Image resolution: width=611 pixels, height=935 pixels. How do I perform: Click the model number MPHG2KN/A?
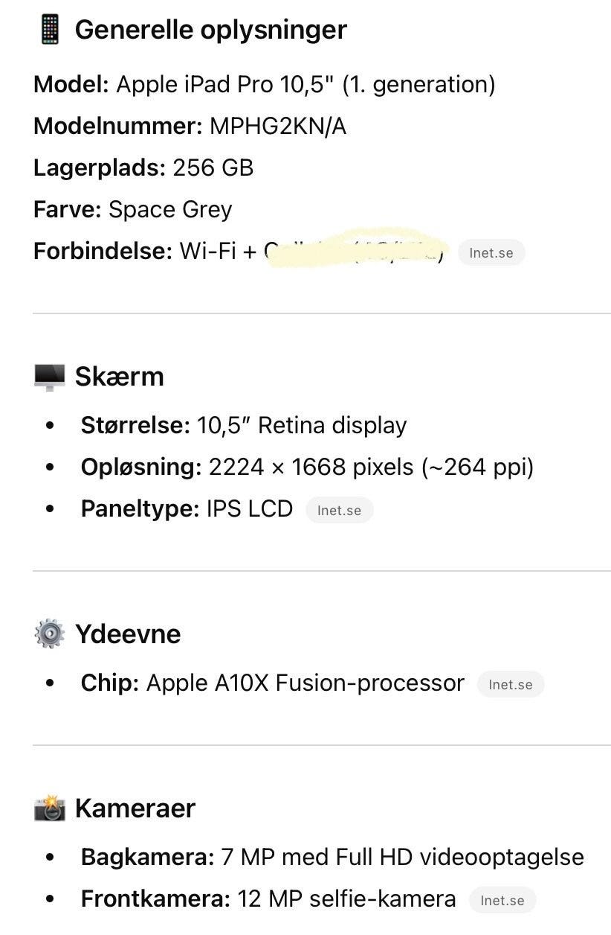[x=278, y=127]
